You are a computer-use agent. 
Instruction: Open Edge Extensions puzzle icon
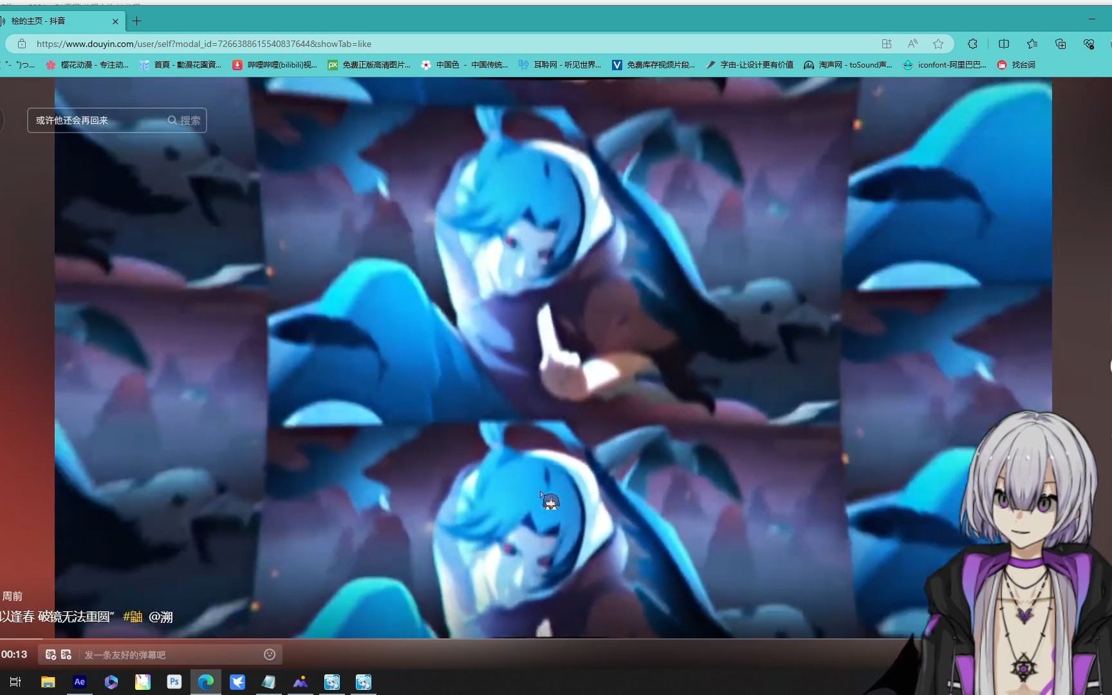pos(972,44)
